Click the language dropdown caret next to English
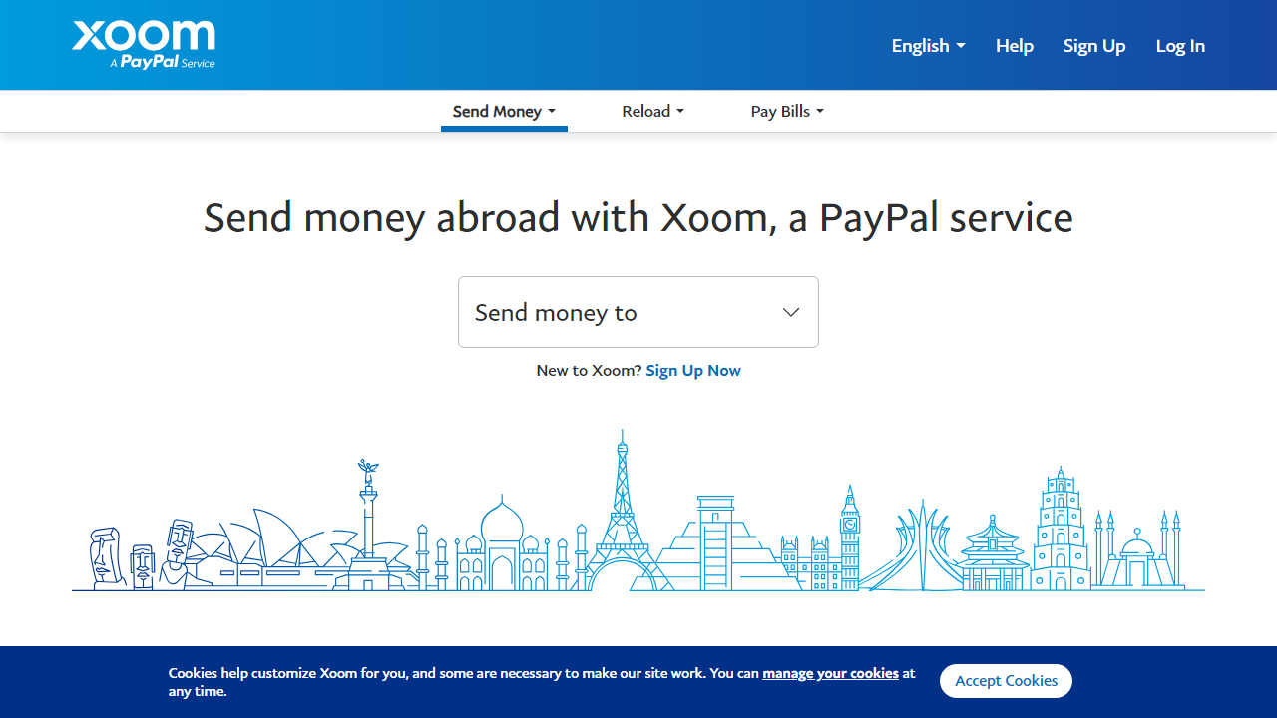The height and width of the screenshot is (718, 1277). (962, 45)
